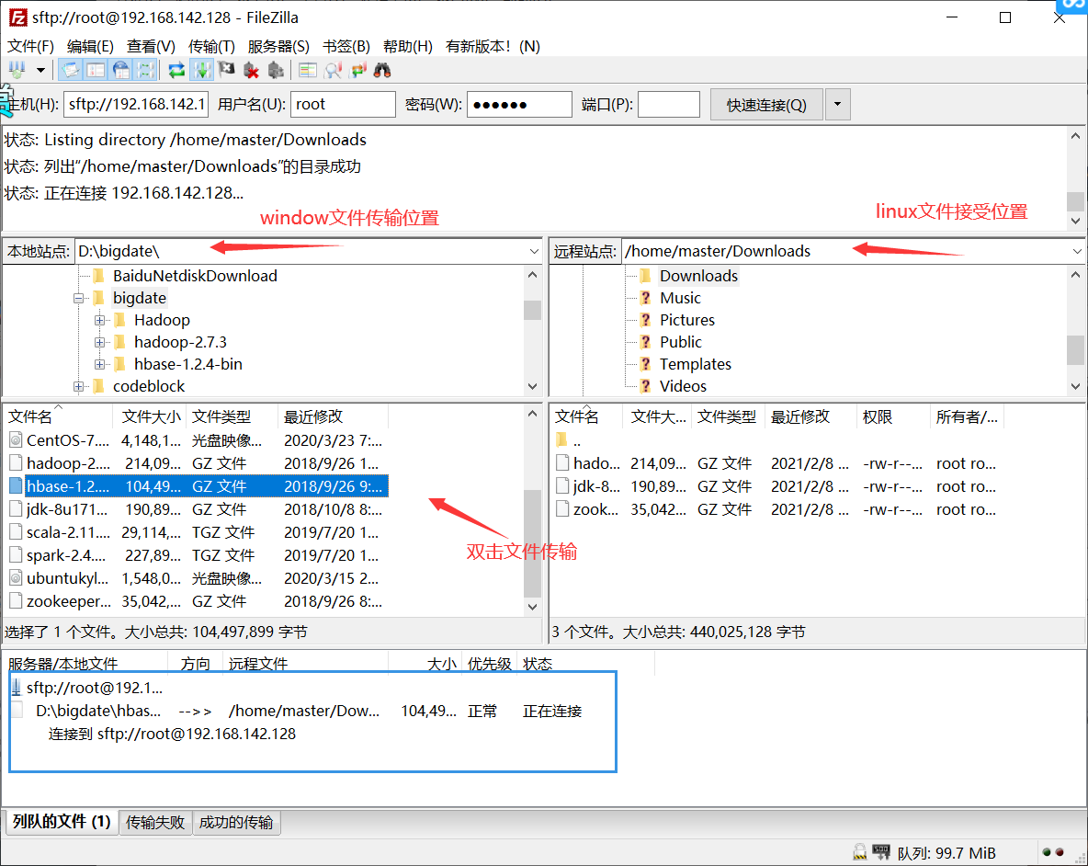The image size is (1088, 866).
Task: Select the spark-2.4 TGZ file
Action: coord(197,555)
